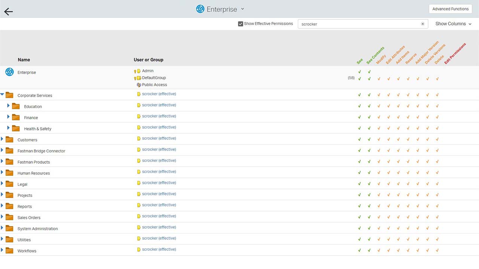Toggle the Reserve checkmark for Customers
Screen dimensions: 479x269
pos(408,139)
